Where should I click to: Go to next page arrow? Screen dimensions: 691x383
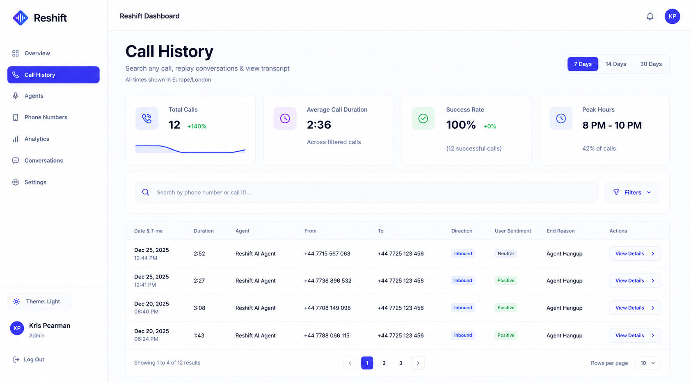418,363
